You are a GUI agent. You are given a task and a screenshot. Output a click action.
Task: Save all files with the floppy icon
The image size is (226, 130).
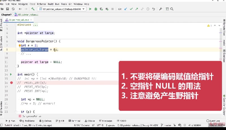(7, 9)
